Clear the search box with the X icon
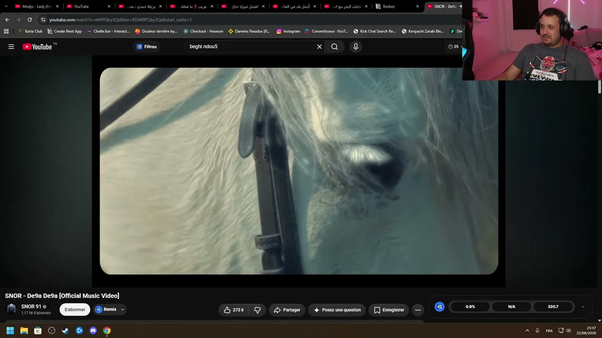Viewport: 602px width, 338px height. (319, 46)
